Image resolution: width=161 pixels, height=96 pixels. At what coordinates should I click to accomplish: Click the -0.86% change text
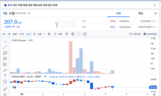pos(8,27)
